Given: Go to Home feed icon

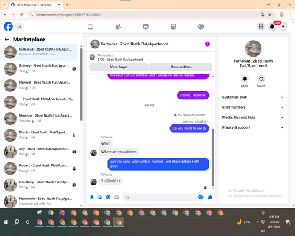Looking at the screenshot, I should point(90,27).
